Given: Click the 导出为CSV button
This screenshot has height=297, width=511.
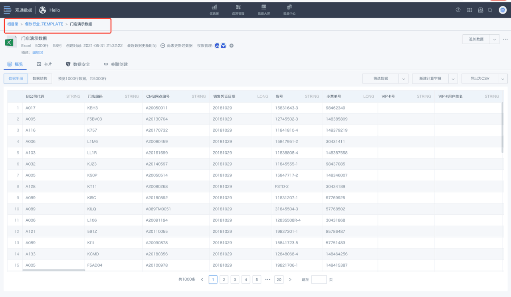Looking at the screenshot, I should 480,79.
